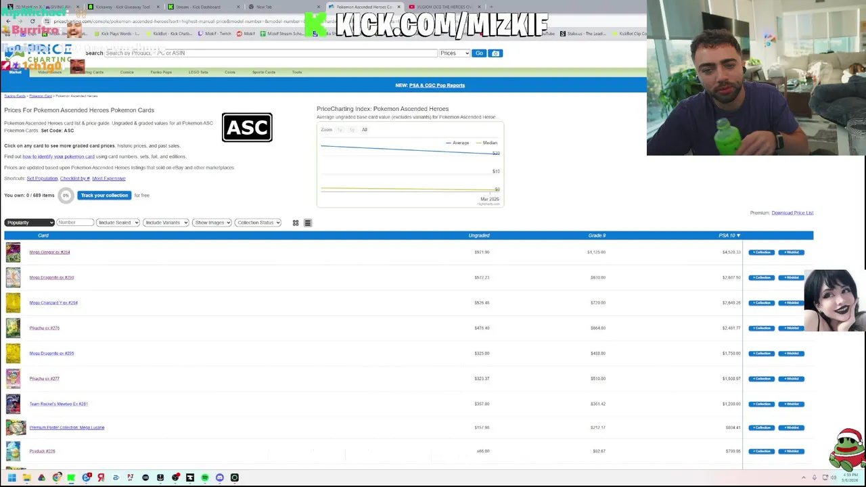Screen dimensions: 866x487
Task: Open Comics menu item
Action: [127, 72]
